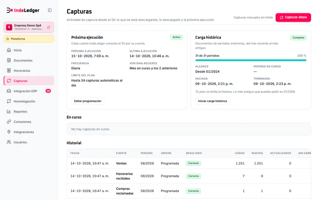The width and height of the screenshot is (320, 200).
Task: Click the Capturas refresh icon in sidebar
Action: [9, 80]
